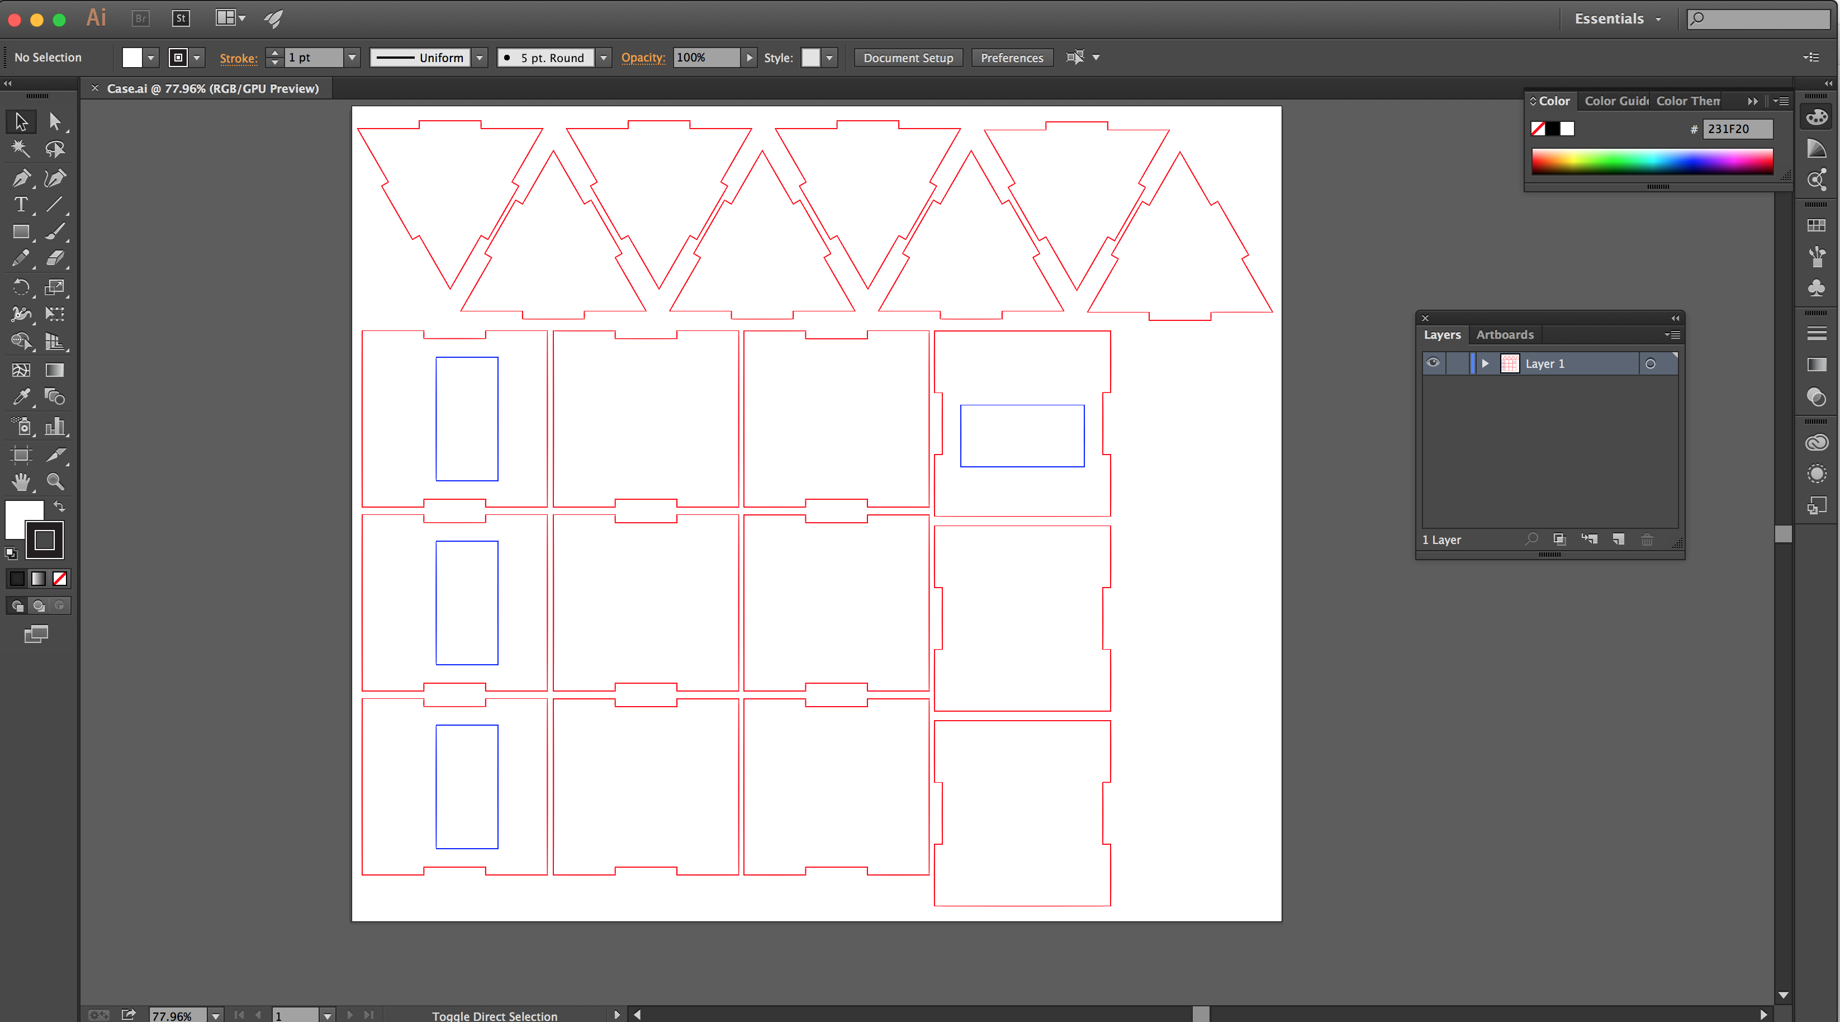
Task: Open the Layers panel flyout menu
Action: point(1672,334)
